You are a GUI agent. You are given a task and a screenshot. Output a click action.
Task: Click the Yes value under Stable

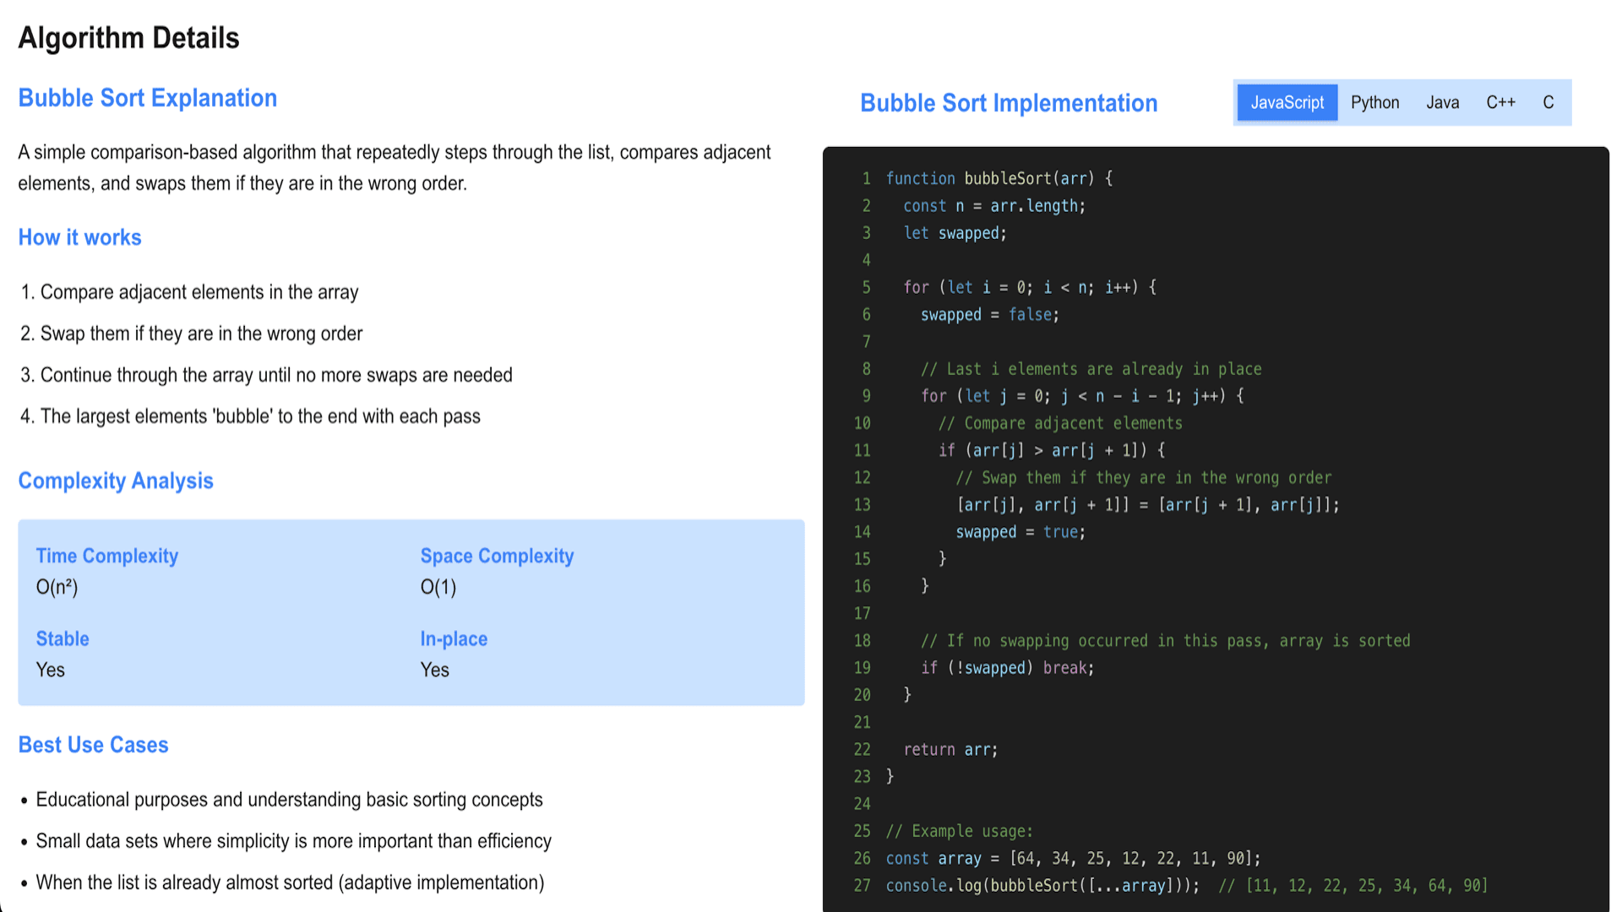50,670
